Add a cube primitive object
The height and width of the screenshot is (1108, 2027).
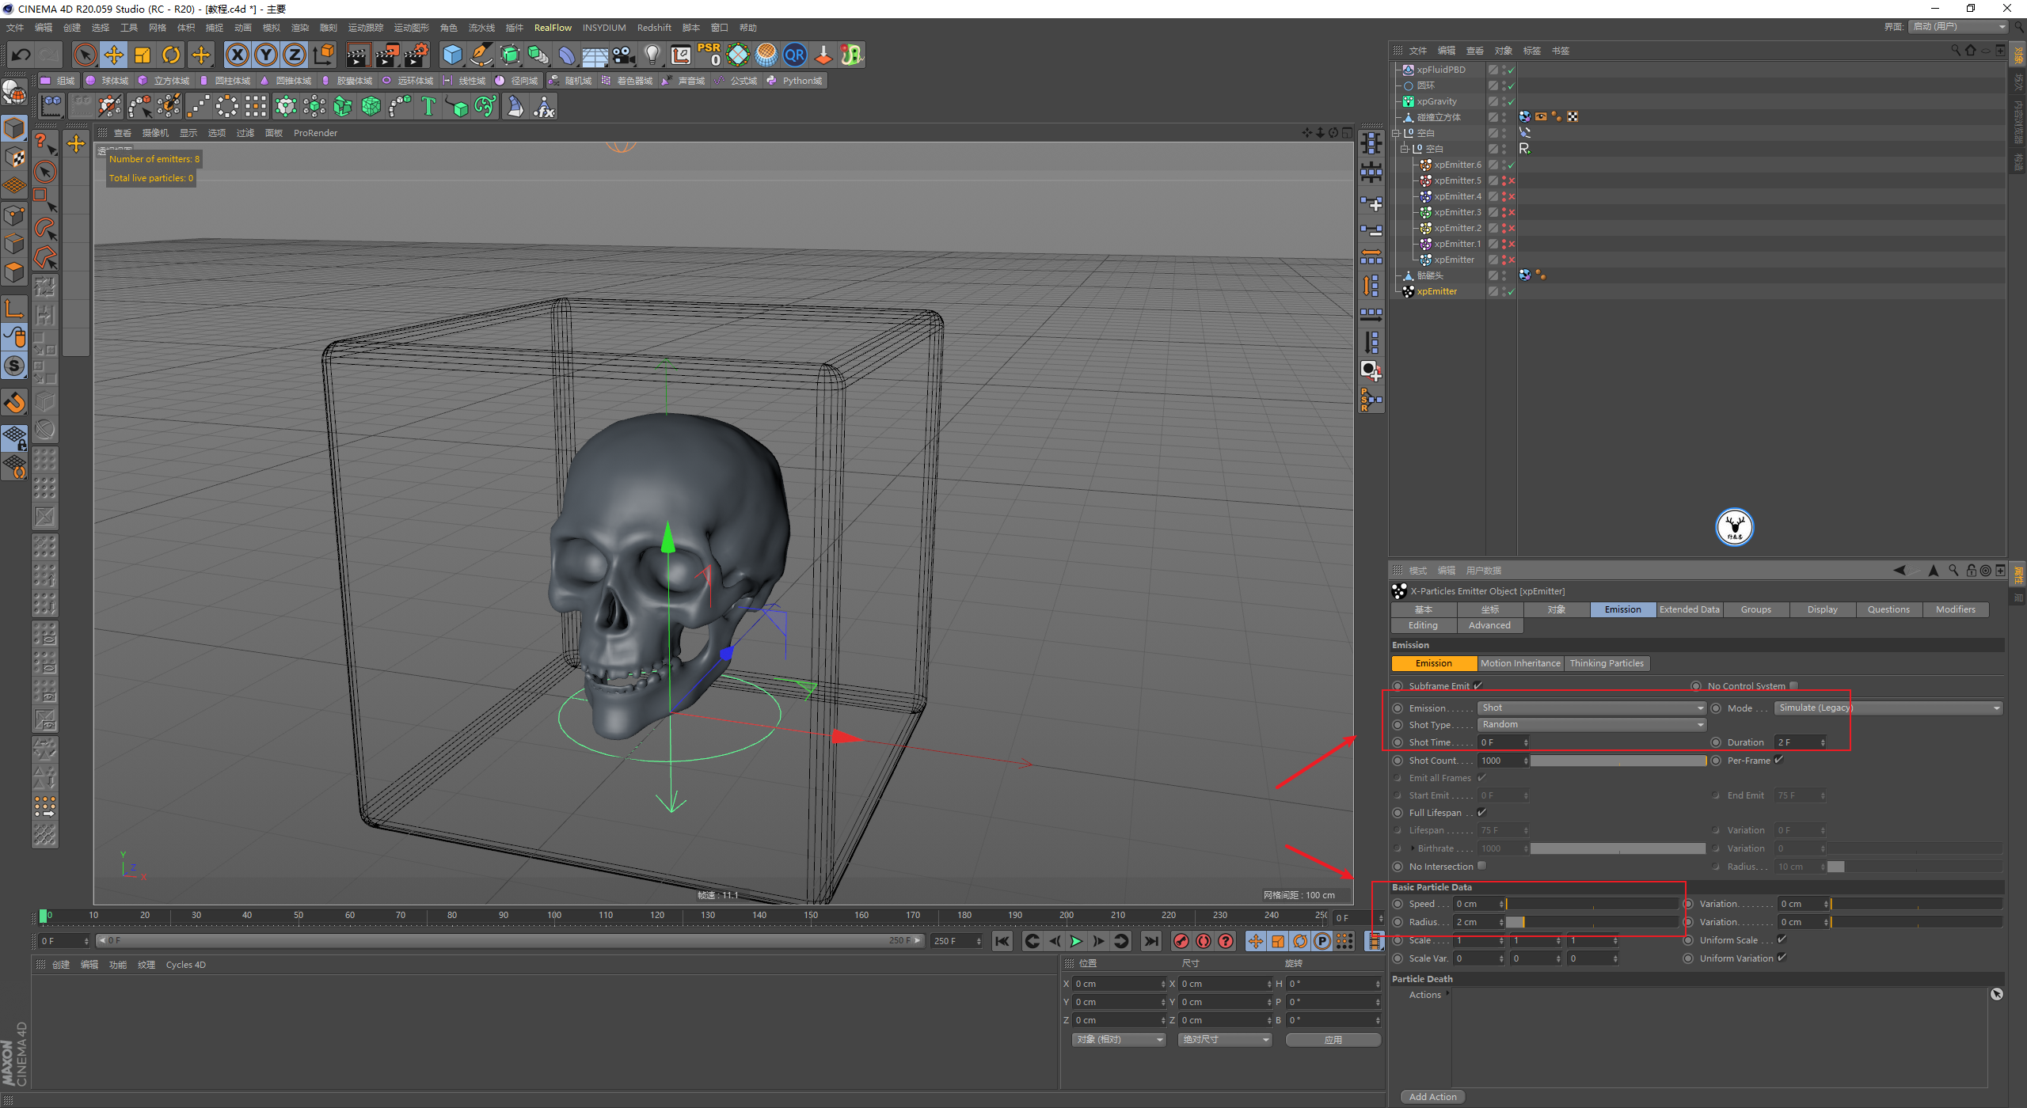(x=453, y=55)
